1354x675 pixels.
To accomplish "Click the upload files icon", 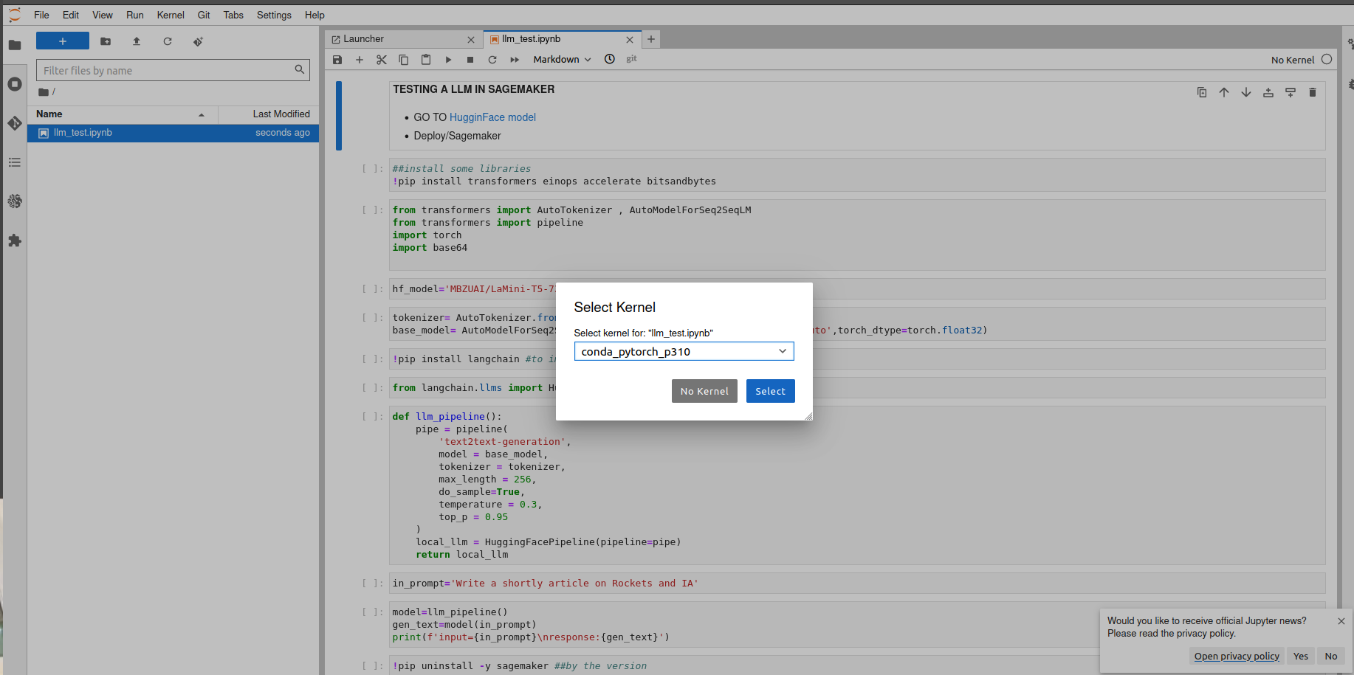I will point(137,41).
